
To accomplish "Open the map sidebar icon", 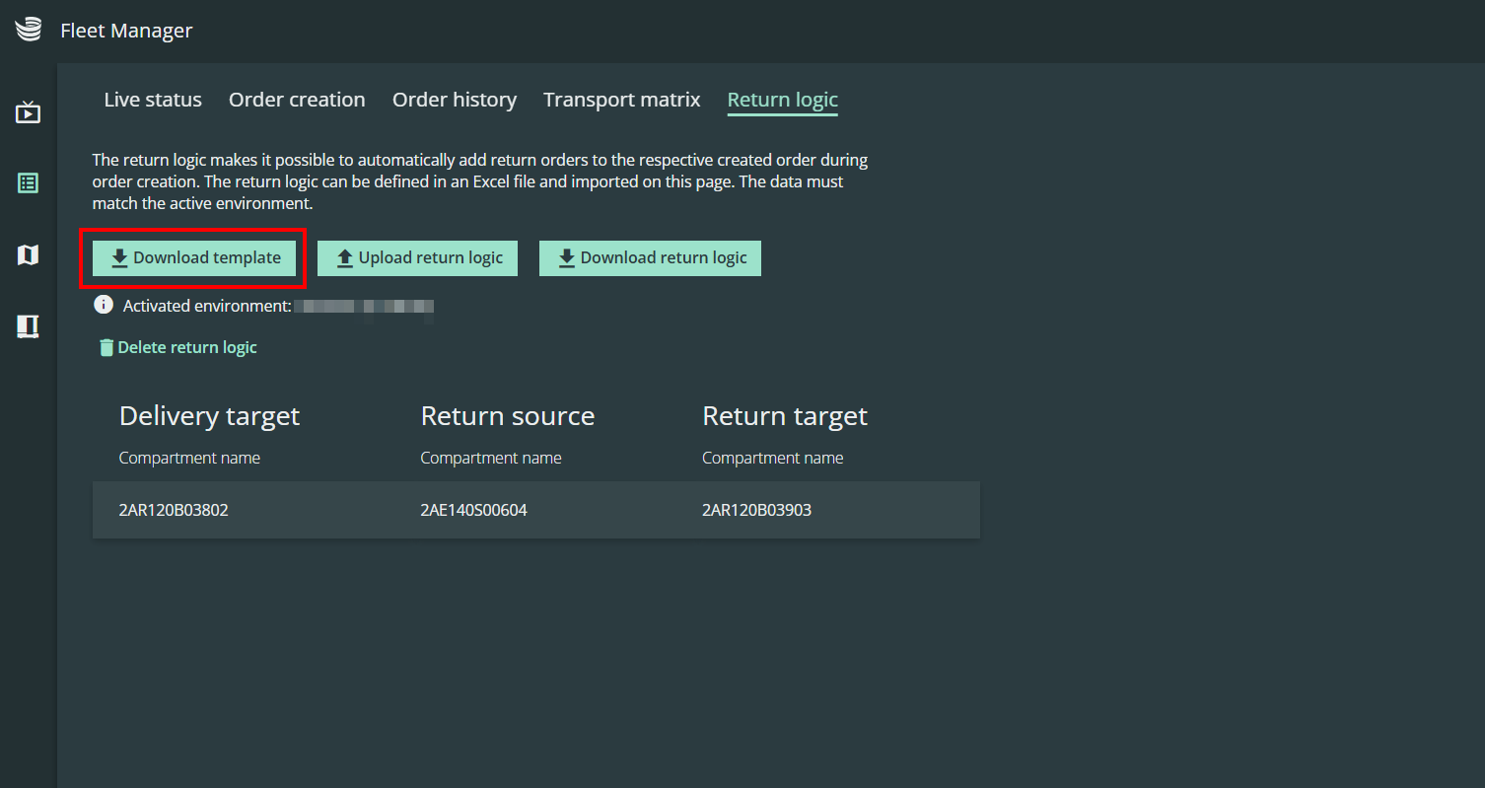I will pos(28,255).
